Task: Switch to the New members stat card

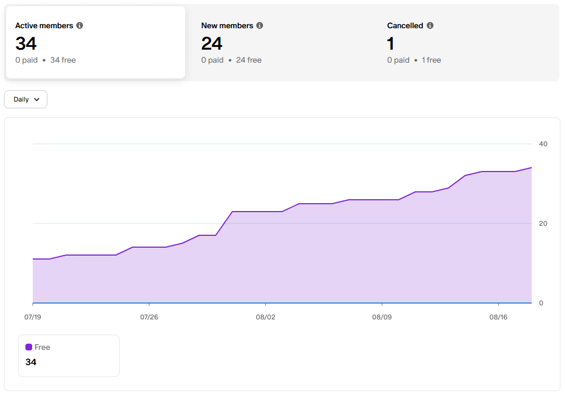Action: 281,43
